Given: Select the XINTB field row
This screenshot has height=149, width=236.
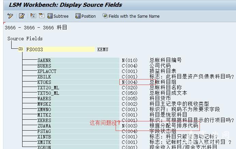Looking at the screenshot, I should (x=78, y=137).
